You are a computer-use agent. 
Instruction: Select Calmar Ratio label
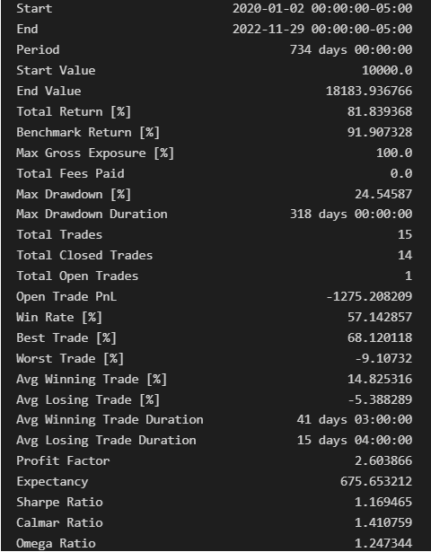(59, 522)
